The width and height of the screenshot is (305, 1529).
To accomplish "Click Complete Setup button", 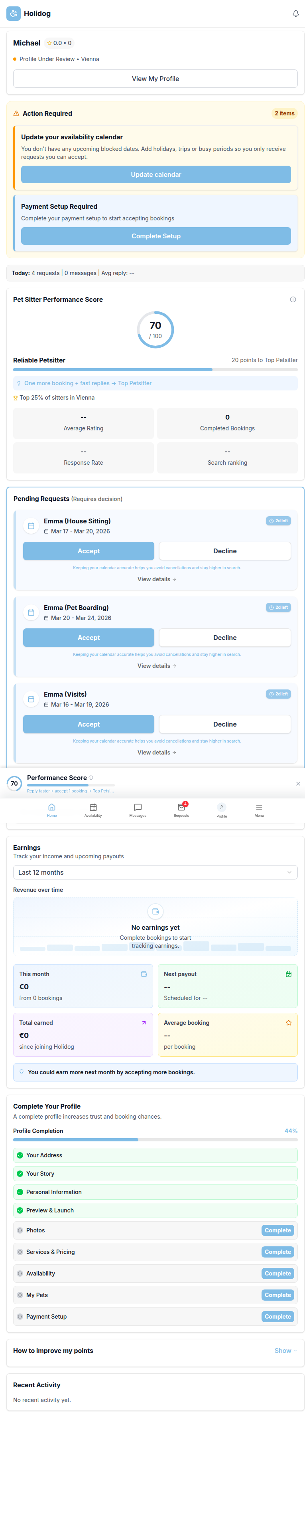I will [x=156, y=236].
